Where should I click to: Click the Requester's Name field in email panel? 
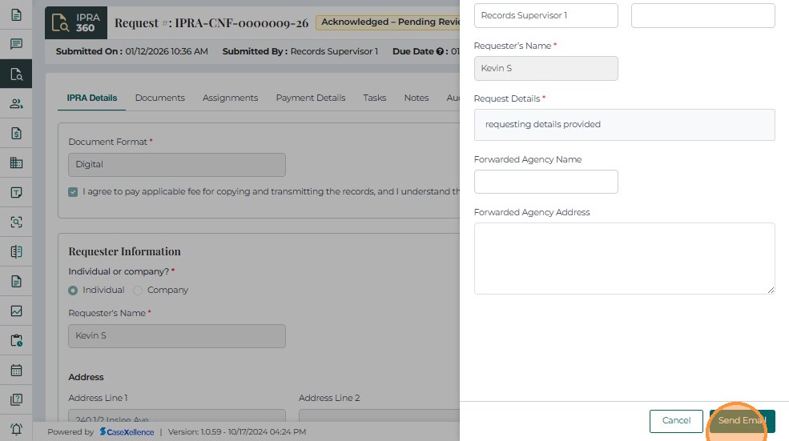pyautogui.click(x=546, y=68)
